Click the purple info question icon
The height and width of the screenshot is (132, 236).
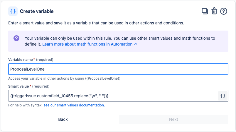coord(16,39)
